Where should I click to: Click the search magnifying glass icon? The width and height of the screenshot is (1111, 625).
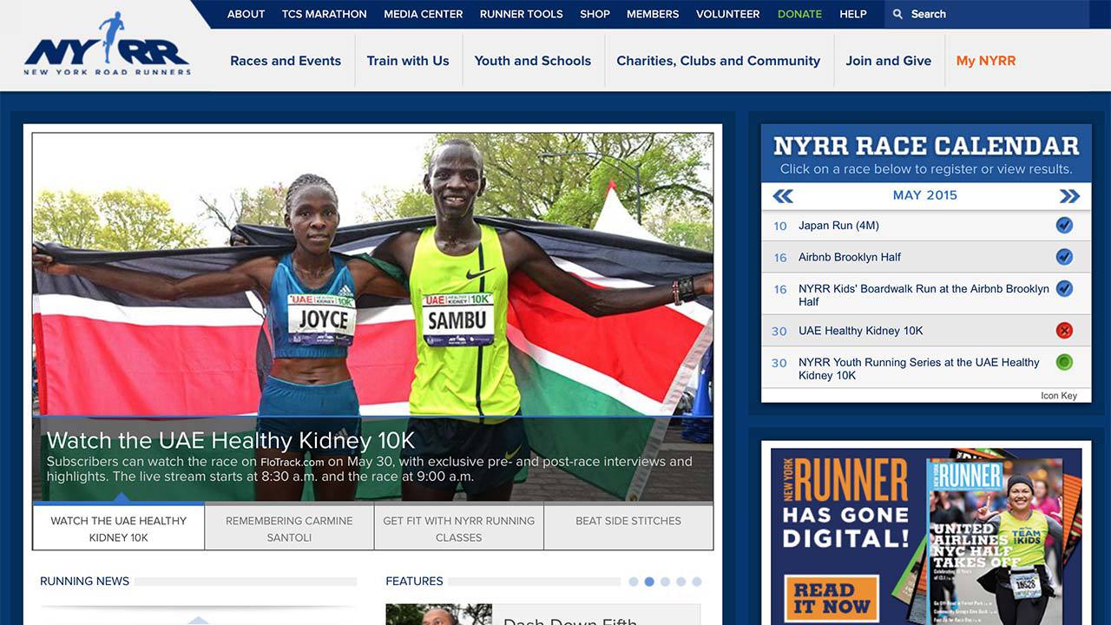(x=897, y=14)
